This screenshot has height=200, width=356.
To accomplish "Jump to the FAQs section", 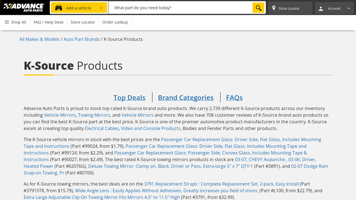I will click(x=234, y=97).
